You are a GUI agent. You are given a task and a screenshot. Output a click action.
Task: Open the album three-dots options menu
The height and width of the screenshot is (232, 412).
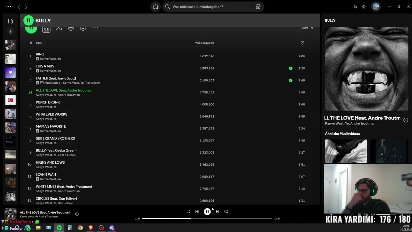95,28
